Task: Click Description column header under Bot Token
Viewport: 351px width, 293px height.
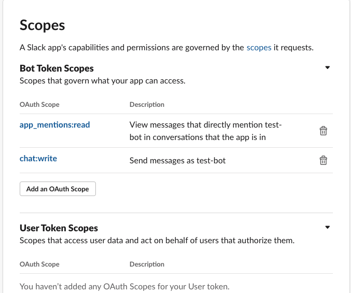Action: coord(147,105)
